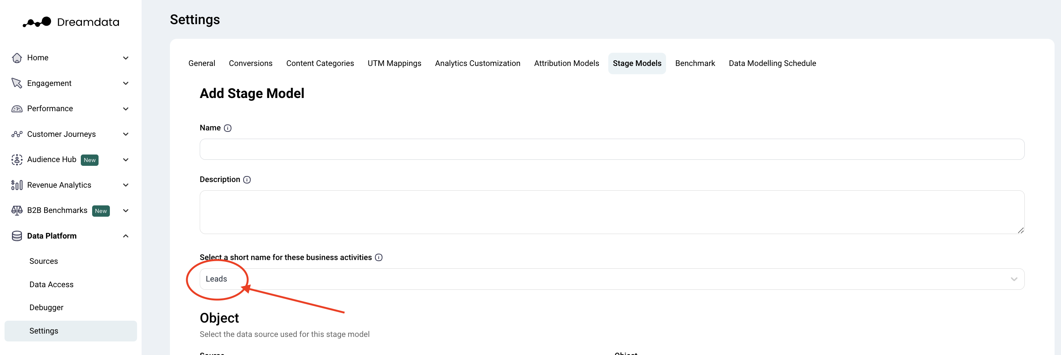
Task: Expand the Revenue Analytics chevron
Action: [x=126, y=185]
